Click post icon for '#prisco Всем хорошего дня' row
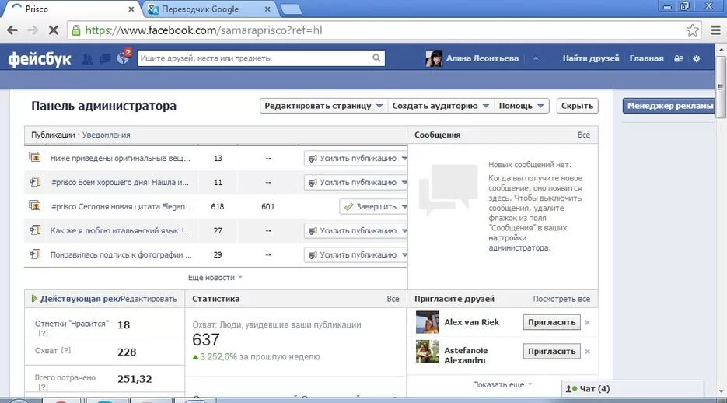The height and width of the screenshot is (403, 727). point(35,181)
